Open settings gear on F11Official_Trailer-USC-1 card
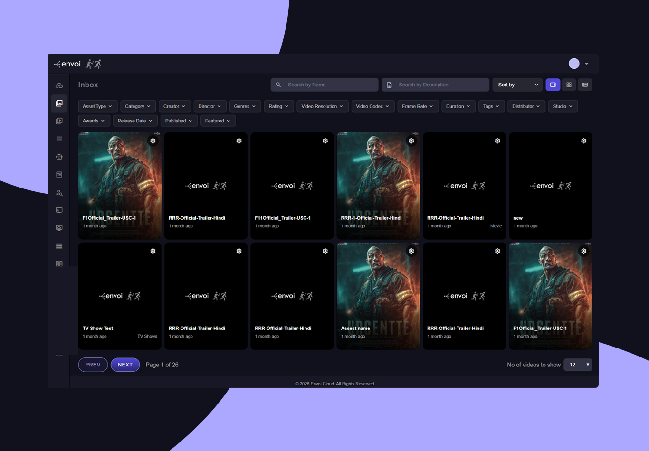The image size is (649, 451). (325, 141)
